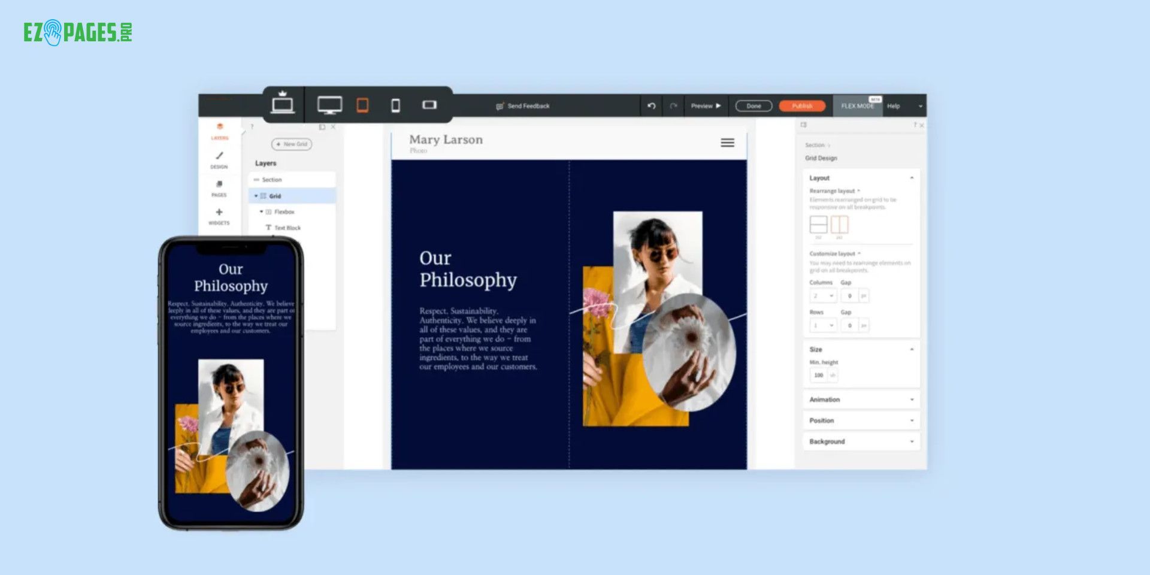The width and height of the screenshot is (1150, 575).
Task: Choose the two-column layout option
Action: pyautogui.click(x=839, y=225)
